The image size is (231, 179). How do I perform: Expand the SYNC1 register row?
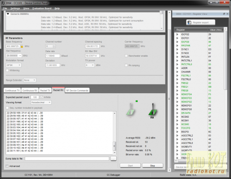[x=177, y=49]
